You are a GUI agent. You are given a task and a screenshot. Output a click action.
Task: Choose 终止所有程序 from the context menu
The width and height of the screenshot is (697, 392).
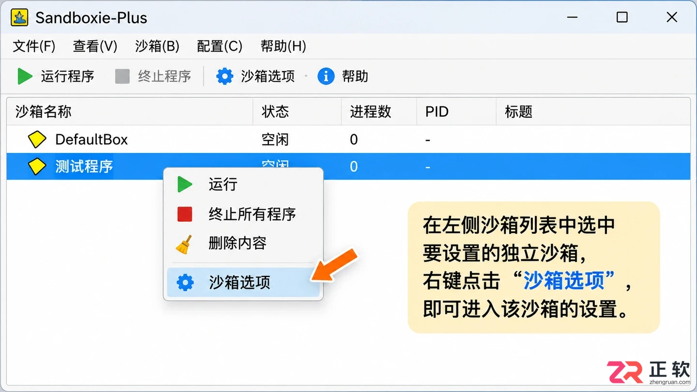(243, 214)
